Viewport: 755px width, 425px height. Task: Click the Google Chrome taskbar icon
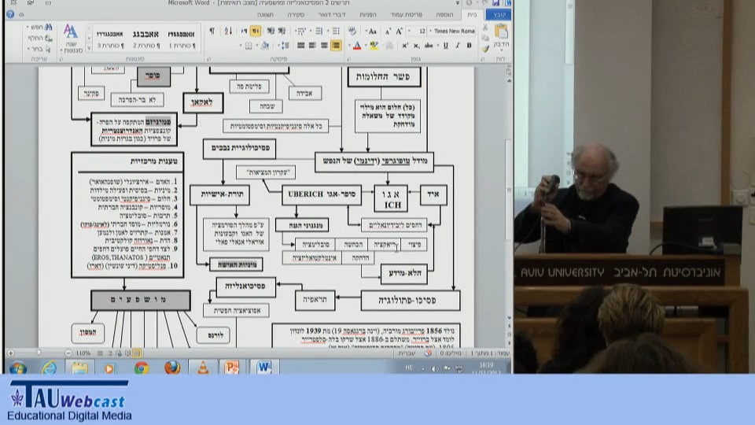142,368
